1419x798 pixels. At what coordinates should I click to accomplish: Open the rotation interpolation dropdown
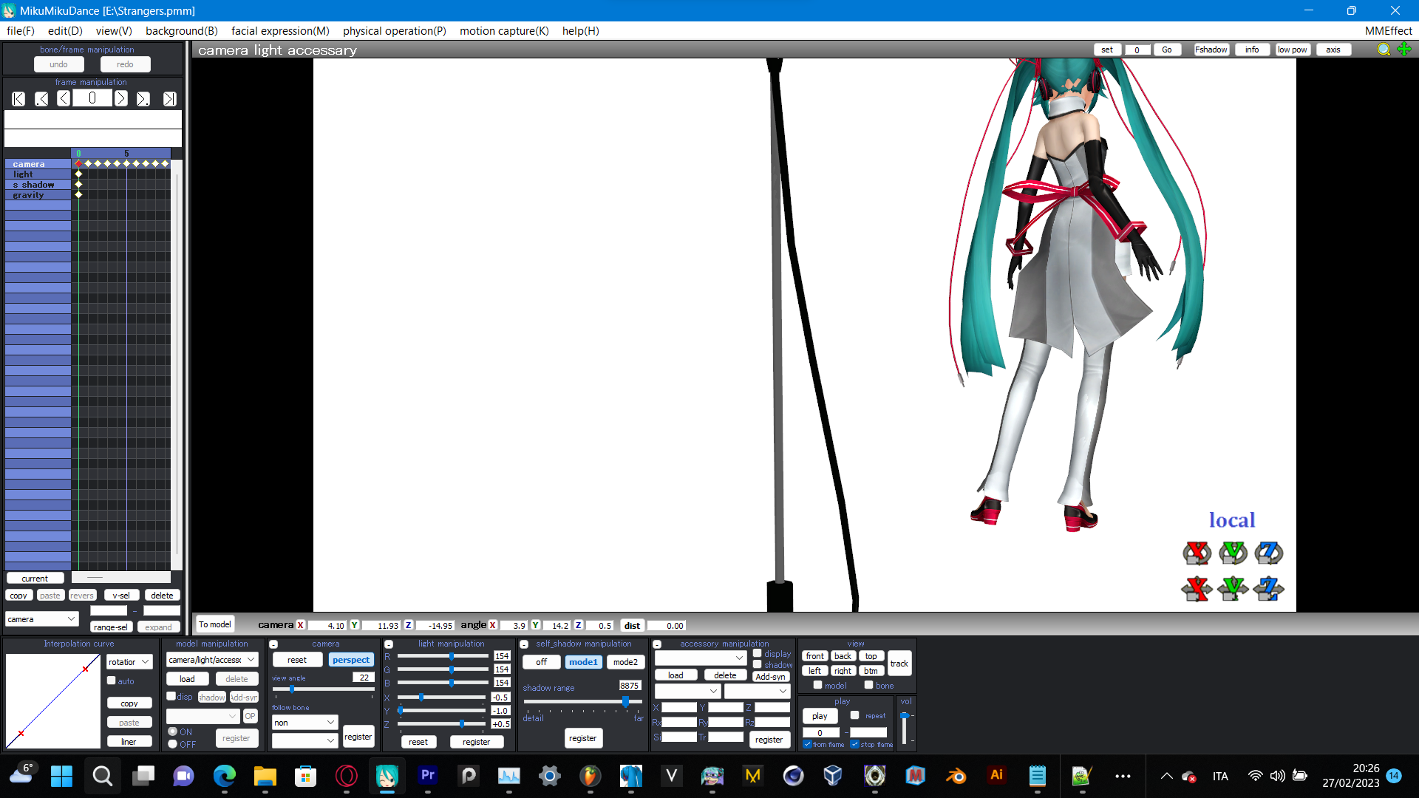click(x=129, y=662)
